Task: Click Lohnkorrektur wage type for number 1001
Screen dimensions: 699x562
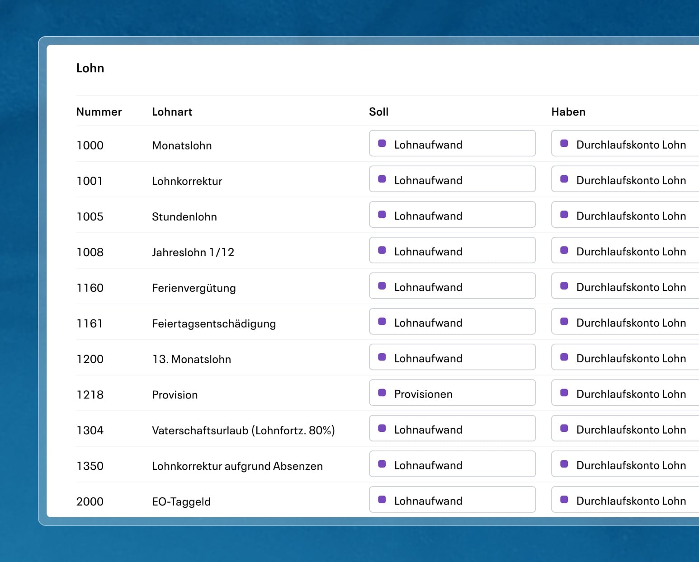Action: point(187,181)
